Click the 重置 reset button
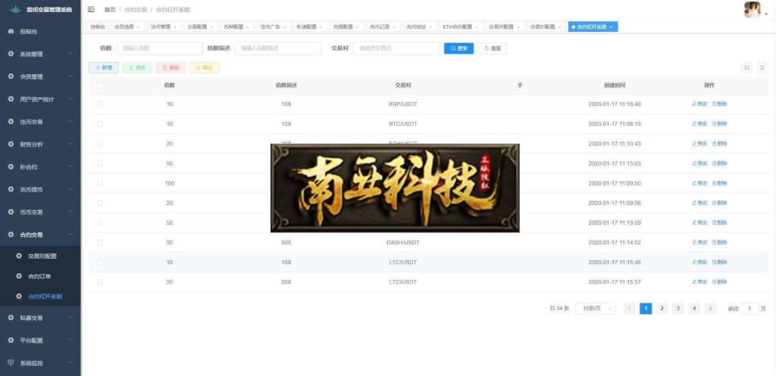Viewport: 776px width, 376px height. click(492, 48)
